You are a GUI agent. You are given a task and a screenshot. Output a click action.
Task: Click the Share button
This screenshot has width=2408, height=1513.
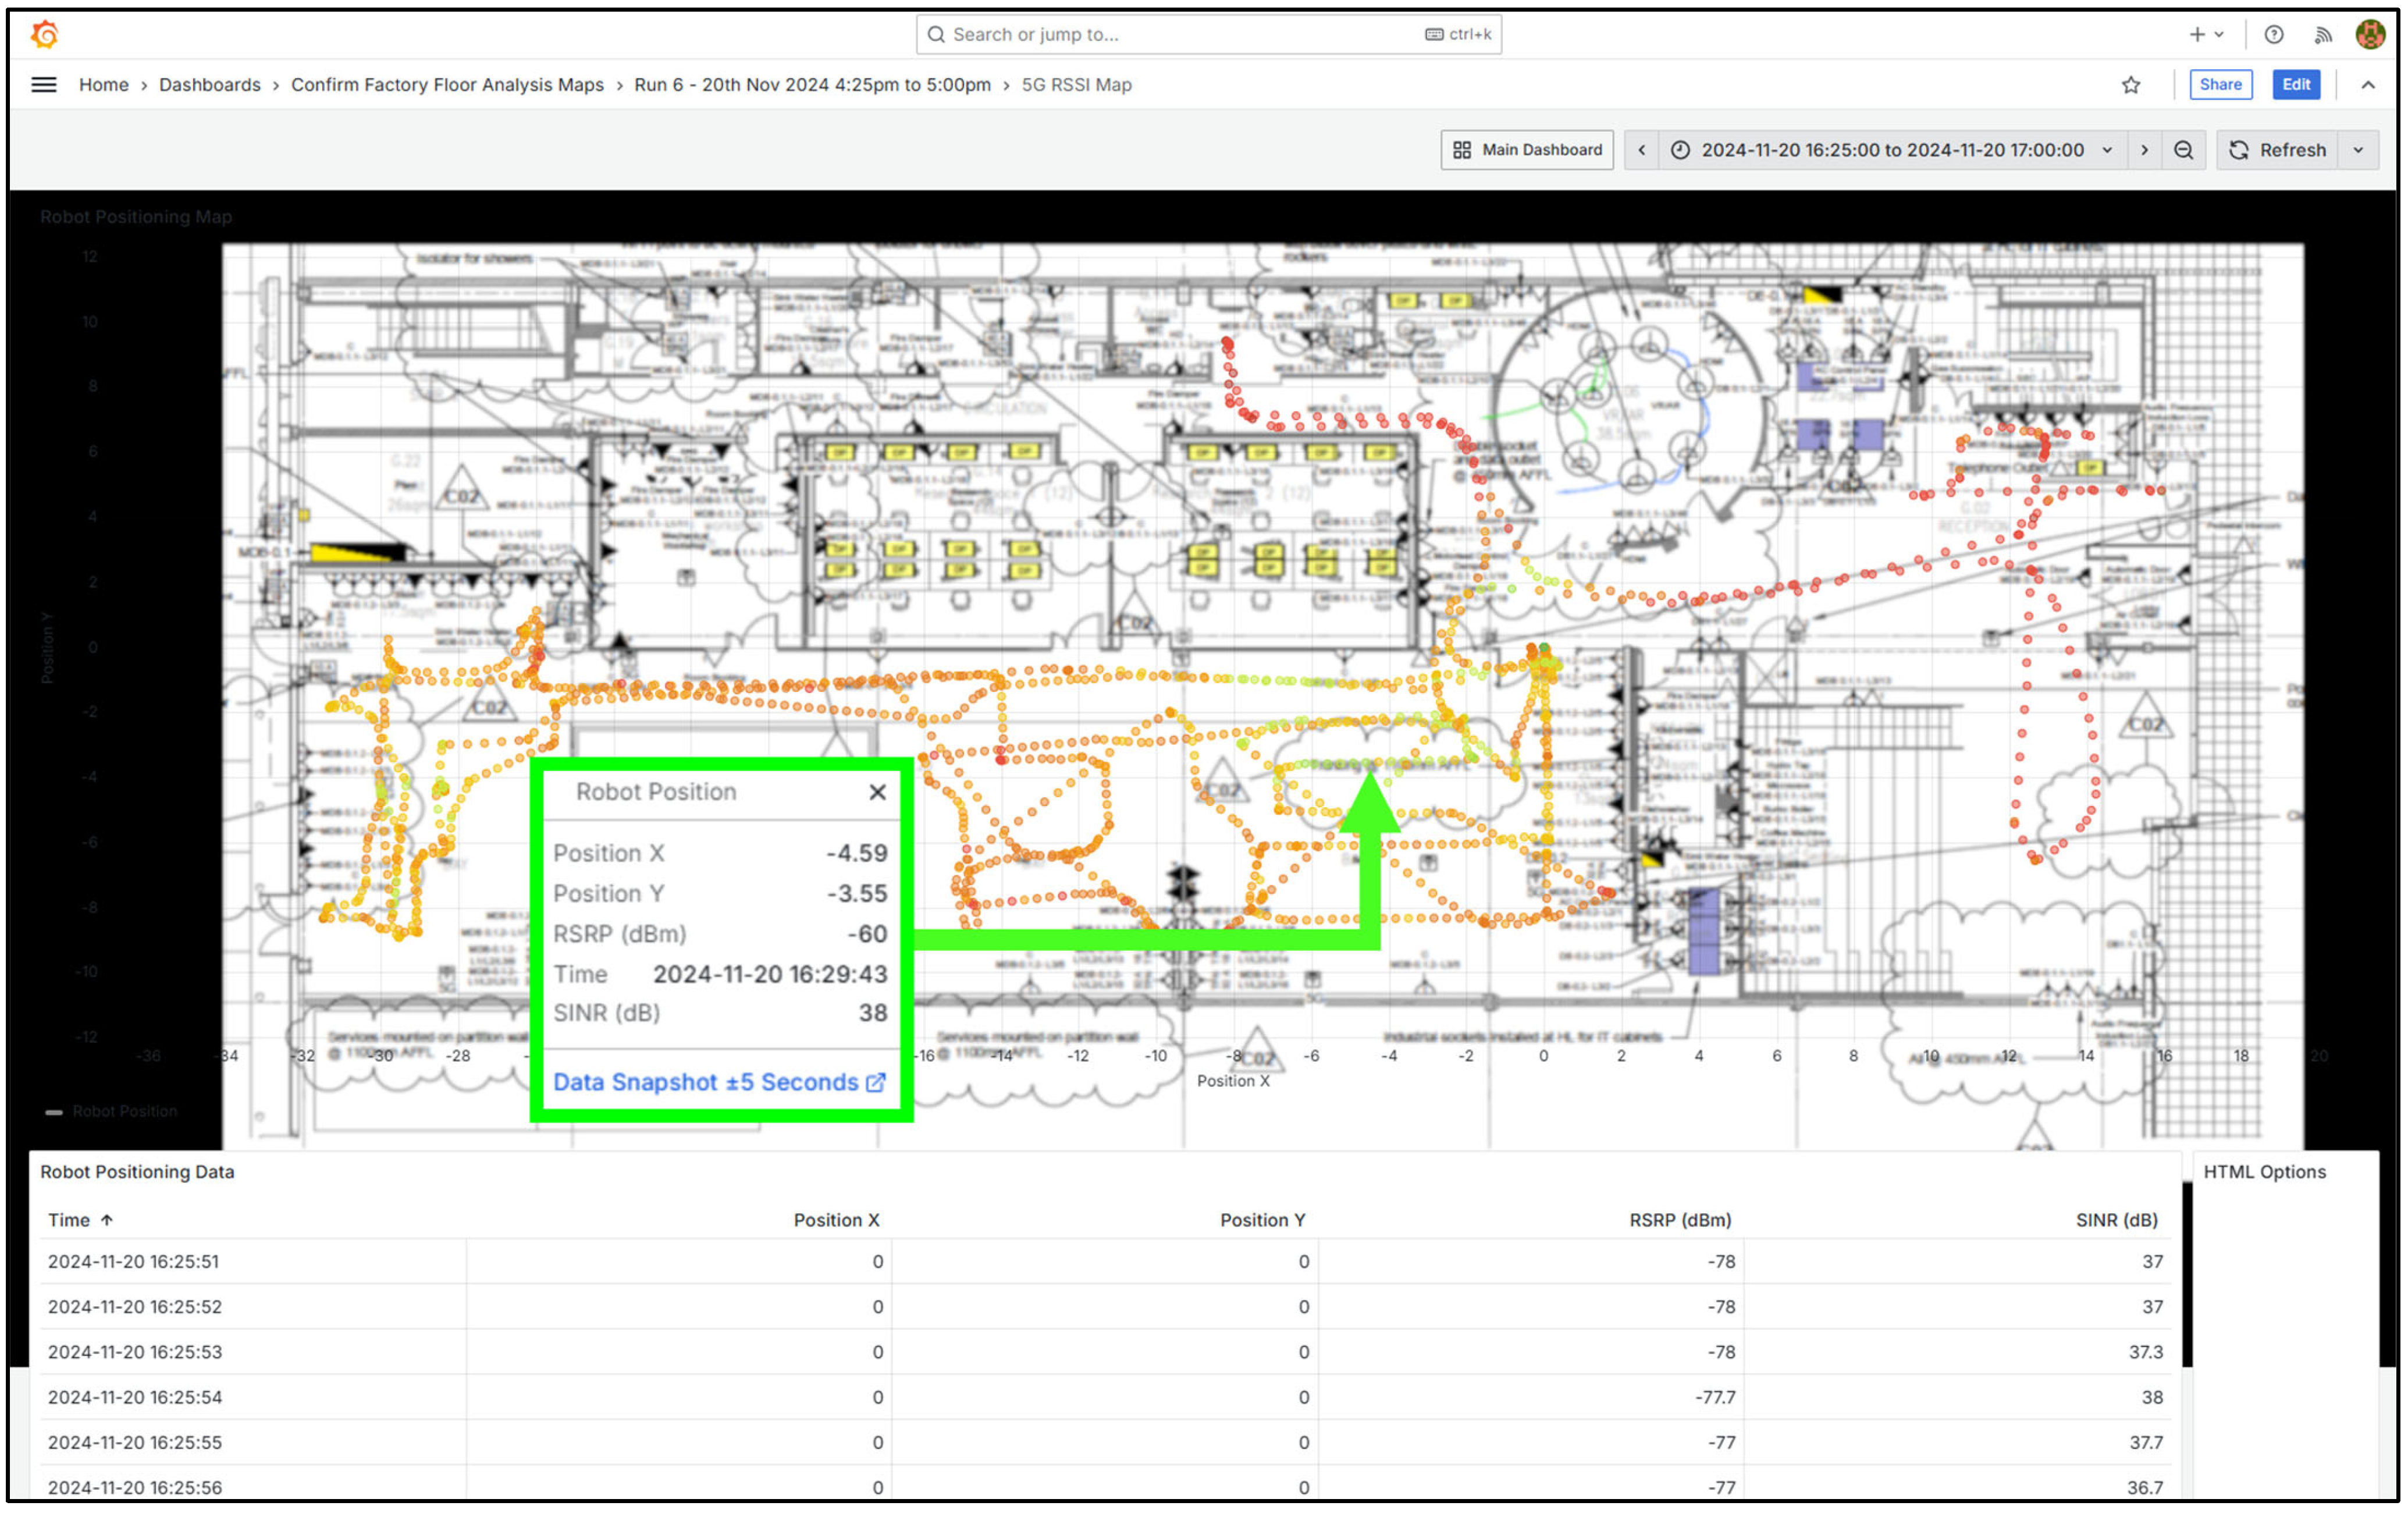(x=2220, y=85)
